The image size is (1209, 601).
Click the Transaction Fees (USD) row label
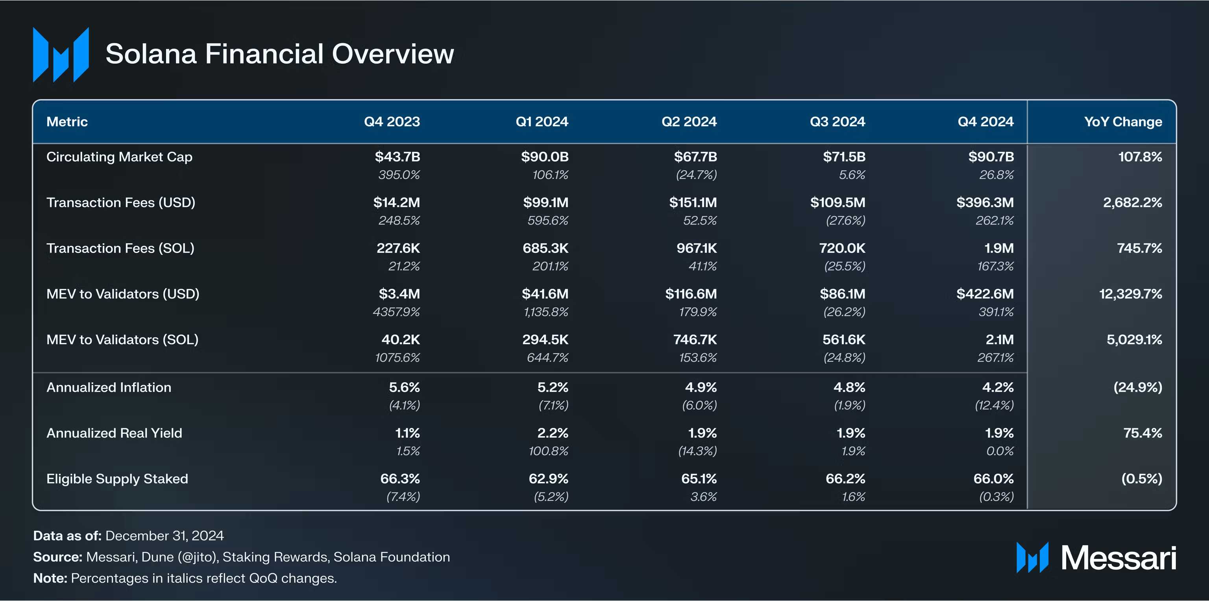pyautogui.click(x=120, y=203)
